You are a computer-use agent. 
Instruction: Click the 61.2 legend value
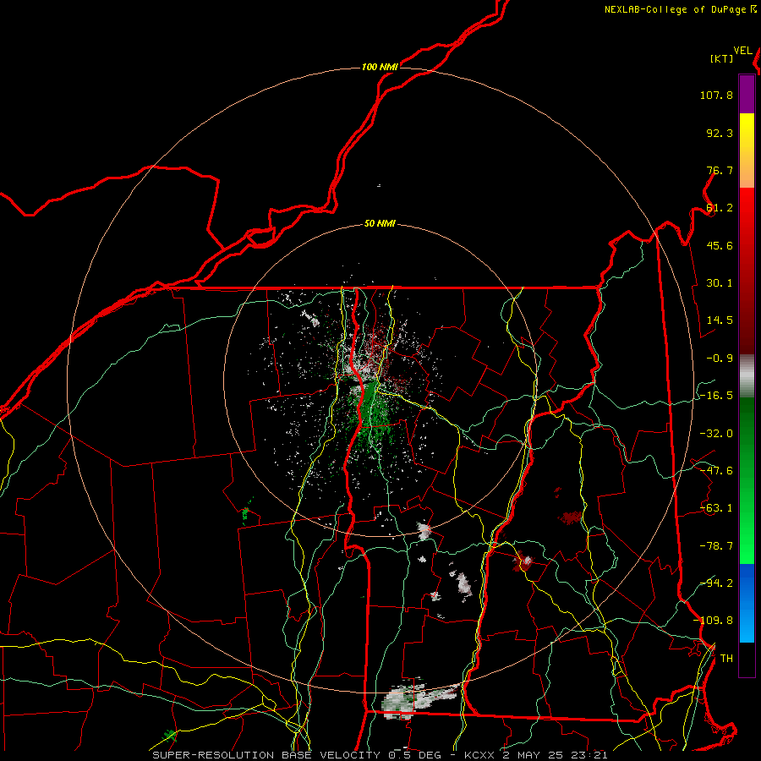tap(720, 208)
